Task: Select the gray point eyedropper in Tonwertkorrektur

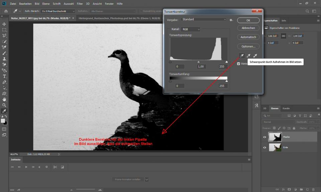Action: tap(248, 55)
